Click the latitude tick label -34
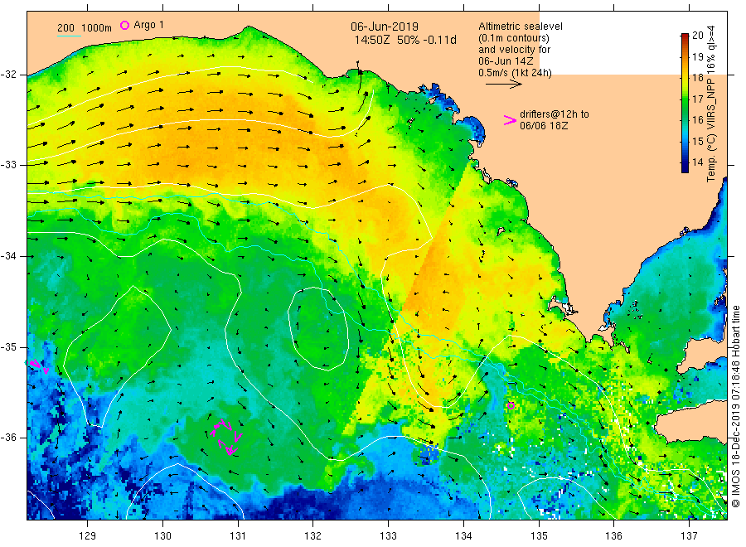Viewport: 746px width, 547px height. coord(9,256)
